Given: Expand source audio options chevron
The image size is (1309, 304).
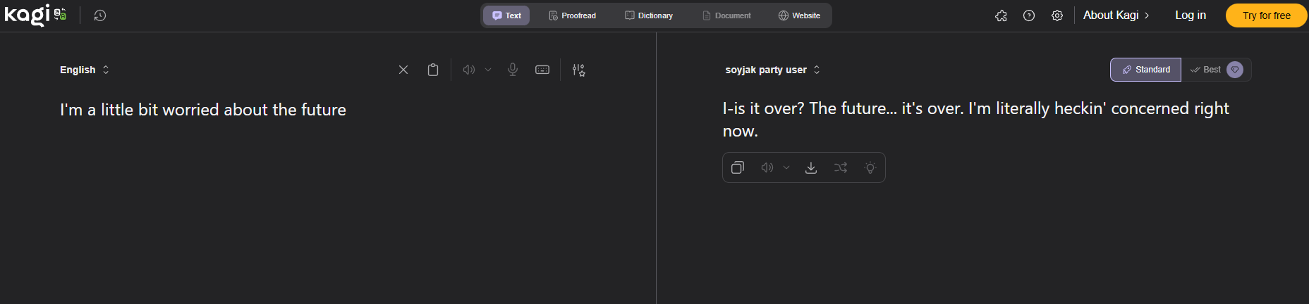Looking at the screenshot, I should (x=488, y=70).
